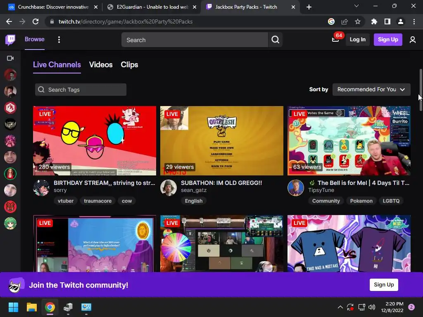Switch to the Live Channels tab
The width and height of the screenshot is (423, 317).
coord(57,65)
